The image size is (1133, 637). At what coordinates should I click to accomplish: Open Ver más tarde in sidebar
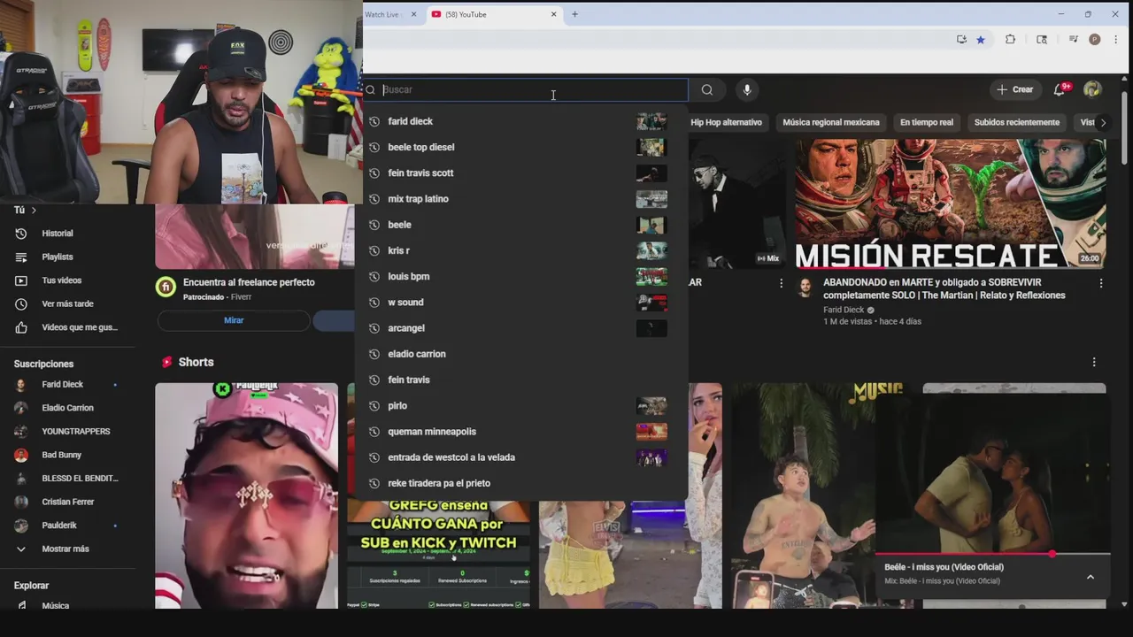coord(67,303)
